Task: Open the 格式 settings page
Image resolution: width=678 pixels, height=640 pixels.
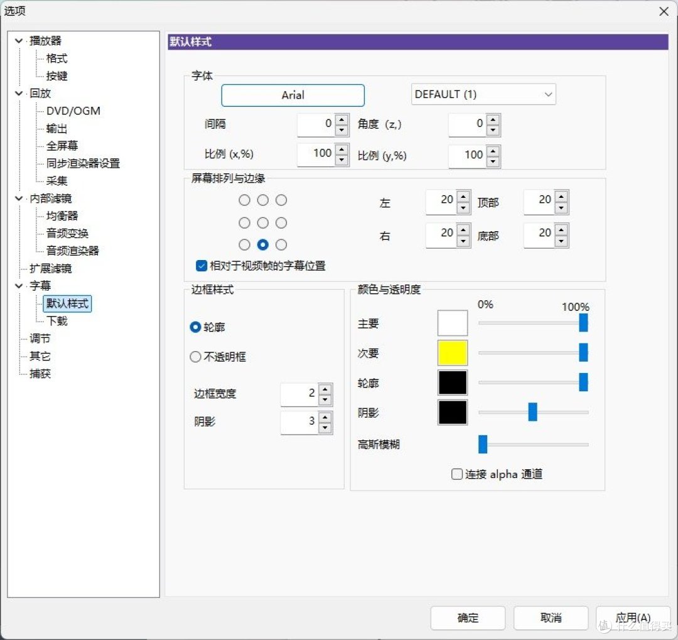Action: coord(56,58)
